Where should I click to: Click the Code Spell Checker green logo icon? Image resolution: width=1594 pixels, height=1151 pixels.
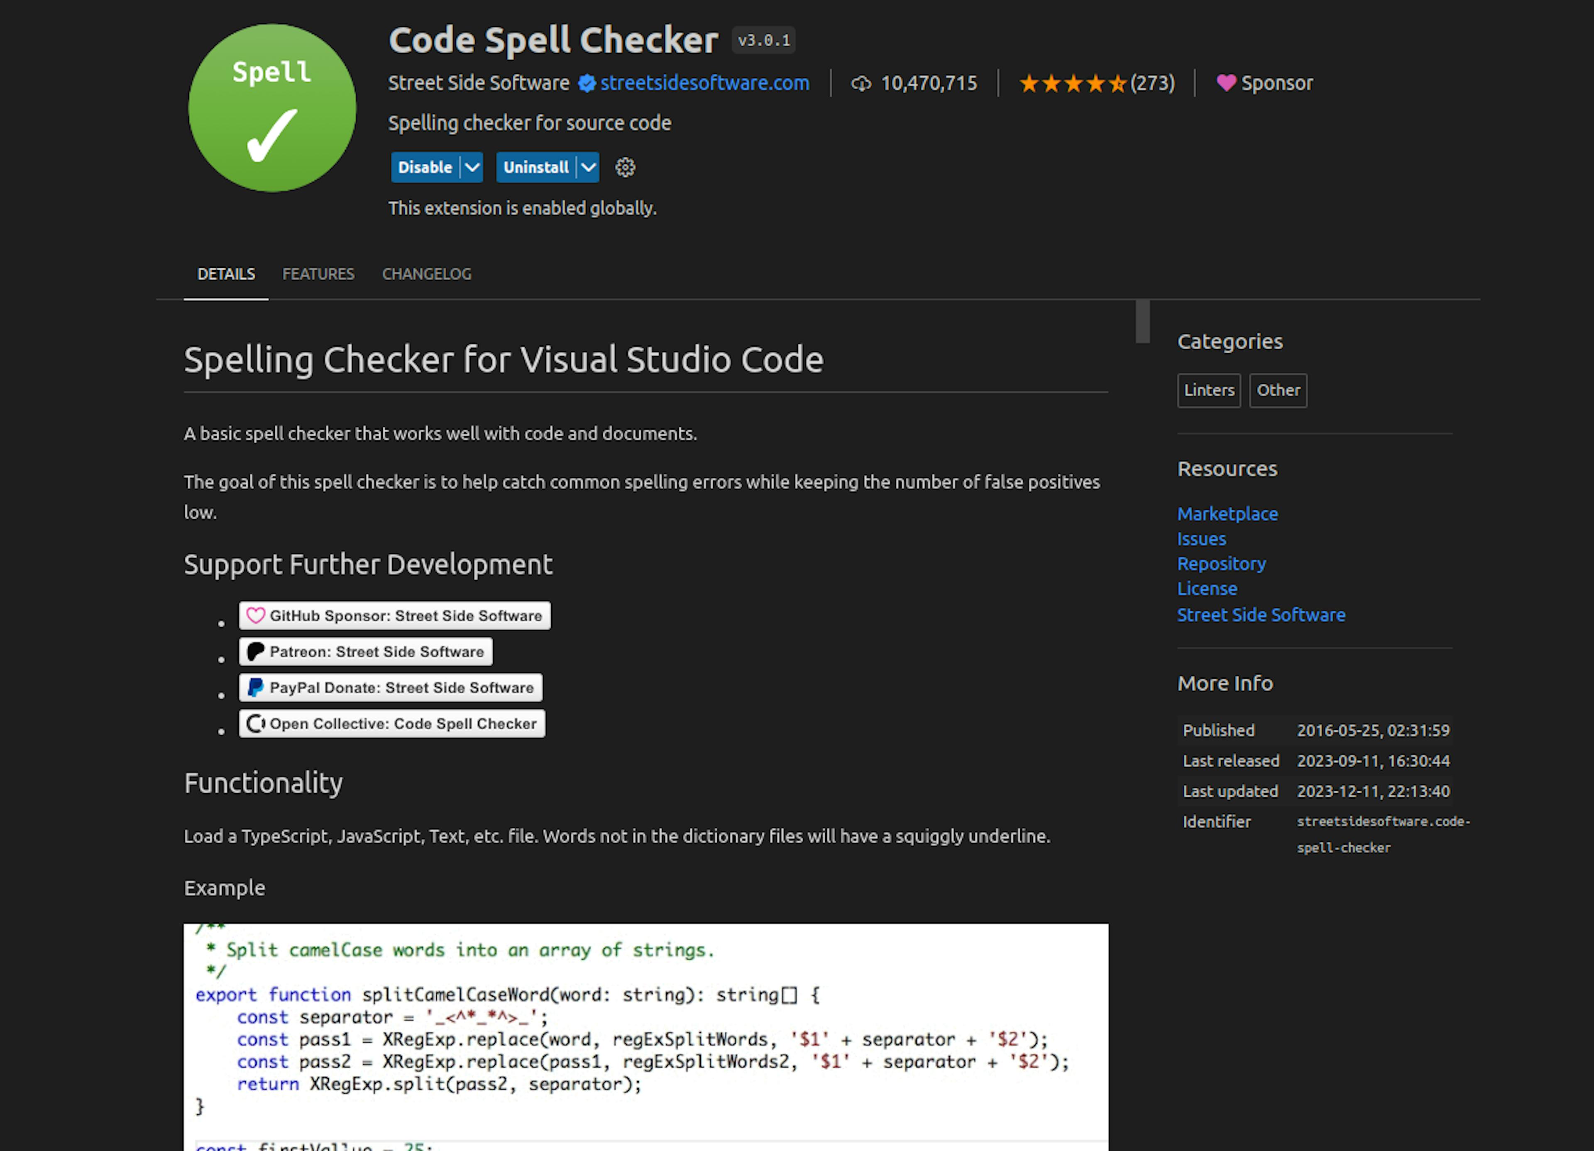[272, 108]
